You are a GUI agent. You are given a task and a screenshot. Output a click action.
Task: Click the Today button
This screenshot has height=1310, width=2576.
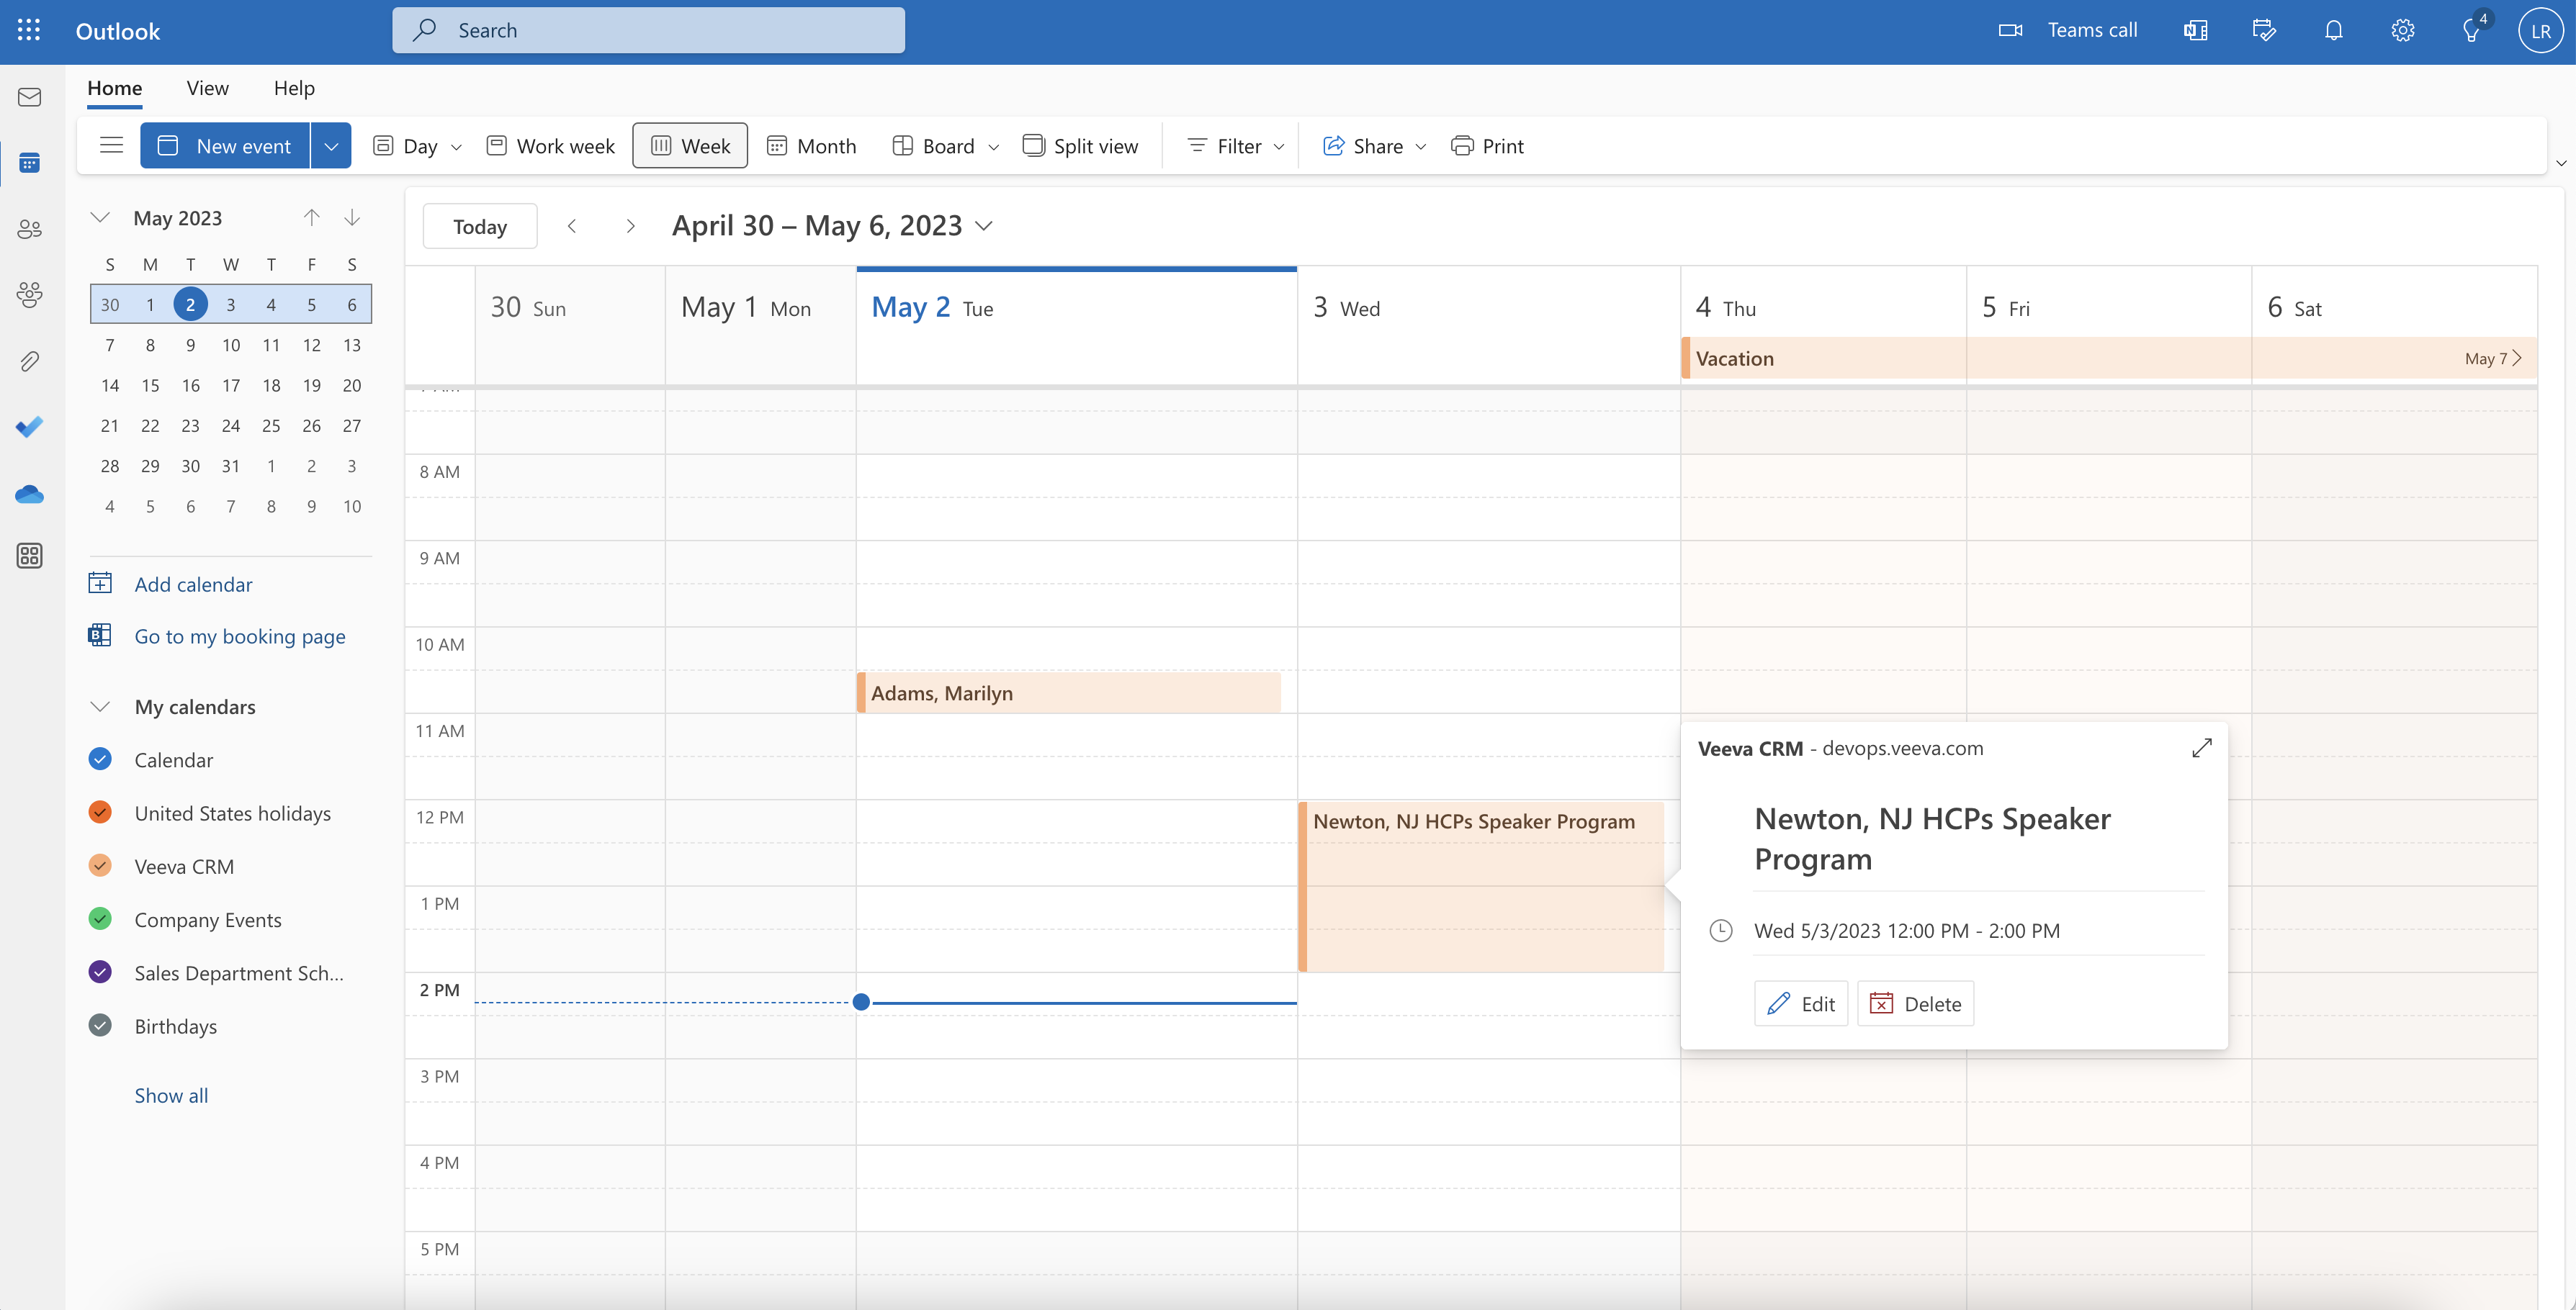(479, 227)
